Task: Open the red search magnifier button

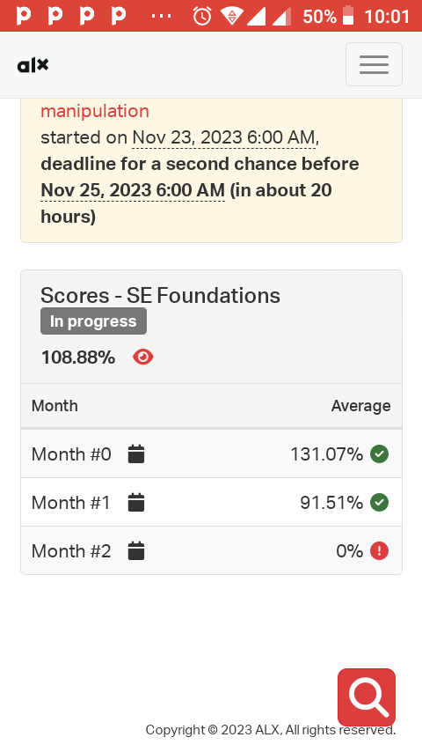Action: (x=367, y=697)
